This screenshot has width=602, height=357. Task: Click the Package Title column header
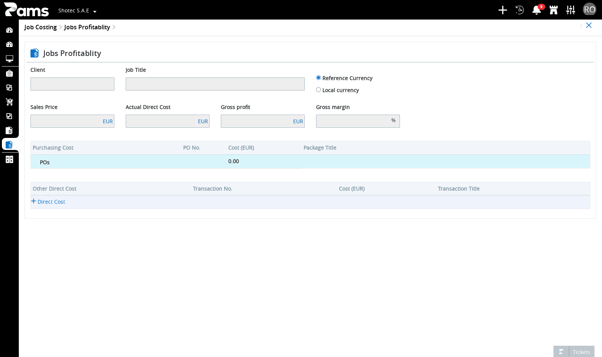tap(320, 148)
